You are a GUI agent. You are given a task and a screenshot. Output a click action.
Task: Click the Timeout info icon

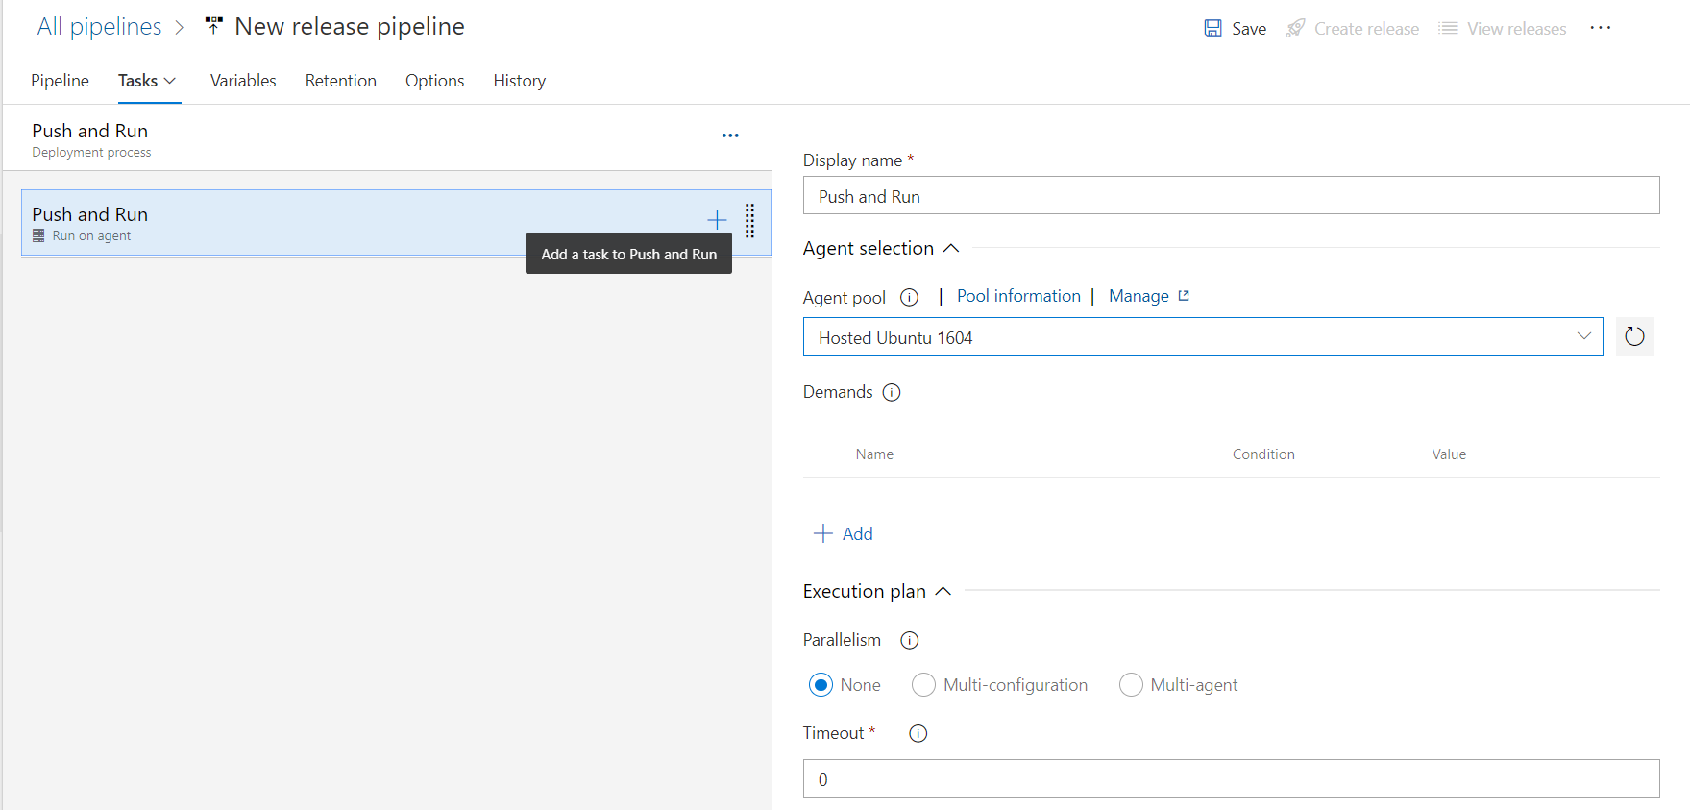click(x=918, y=733)
